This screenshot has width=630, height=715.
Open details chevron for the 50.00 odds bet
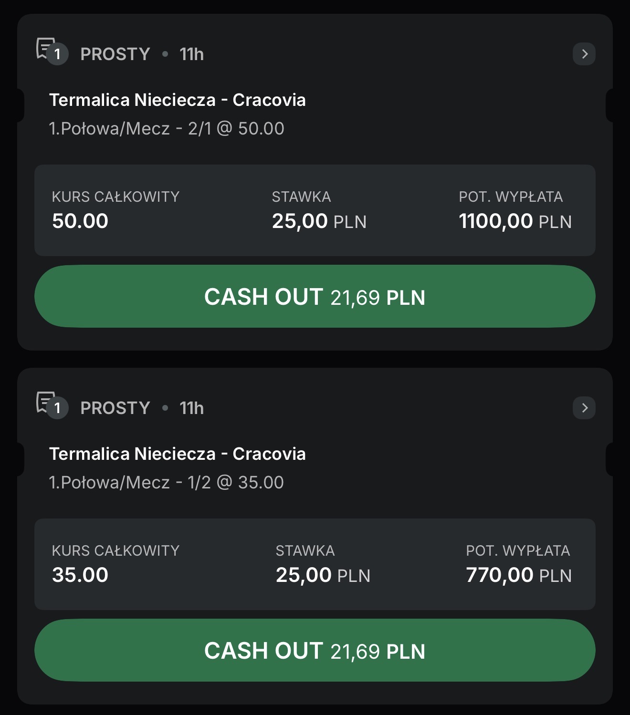[x=584, y=54]
